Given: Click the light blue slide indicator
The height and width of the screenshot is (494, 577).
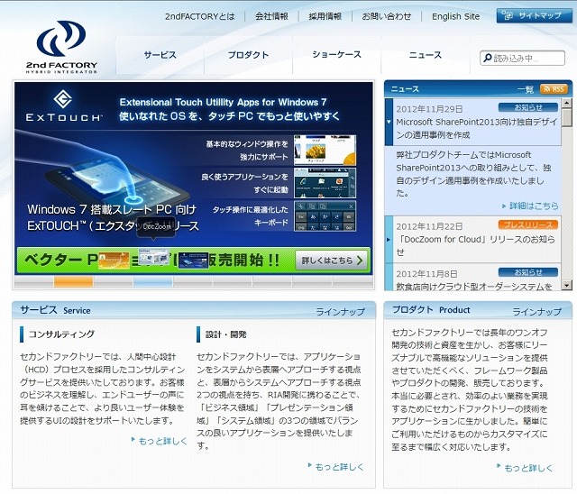Looking at the screenshot, I should coord(153,282).
